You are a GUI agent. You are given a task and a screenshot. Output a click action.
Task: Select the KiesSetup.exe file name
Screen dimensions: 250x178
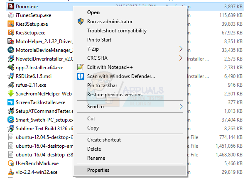(x=30, y=33)
